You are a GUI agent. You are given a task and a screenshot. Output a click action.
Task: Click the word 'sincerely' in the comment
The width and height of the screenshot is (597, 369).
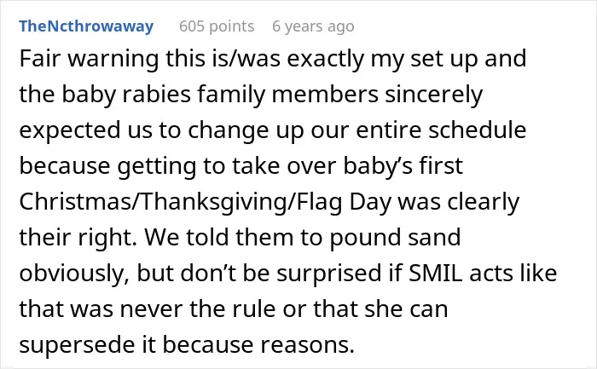pos(433,94)
